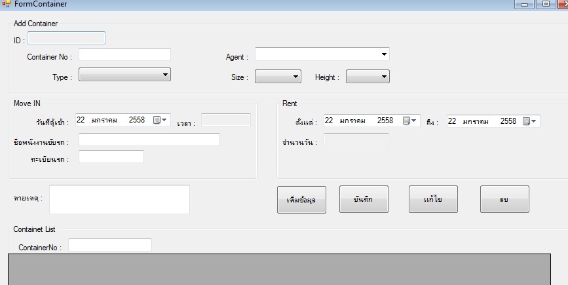Click the ชื่อพนักงานขับรถ driver name field
This screenshot has height=285, width=568.
tap(149, 140)
